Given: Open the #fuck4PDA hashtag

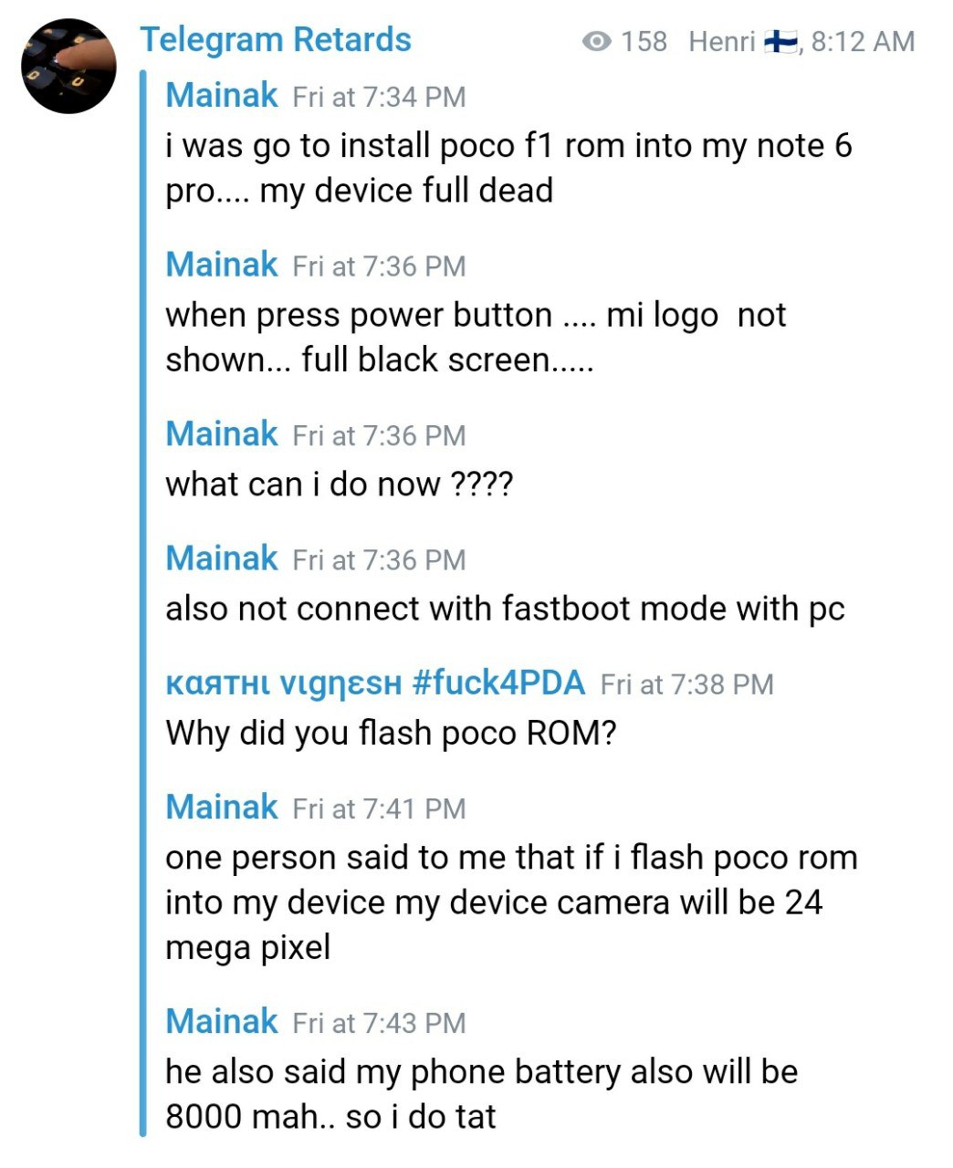Looking at the screenshot, I should click(x=498, y=683).
